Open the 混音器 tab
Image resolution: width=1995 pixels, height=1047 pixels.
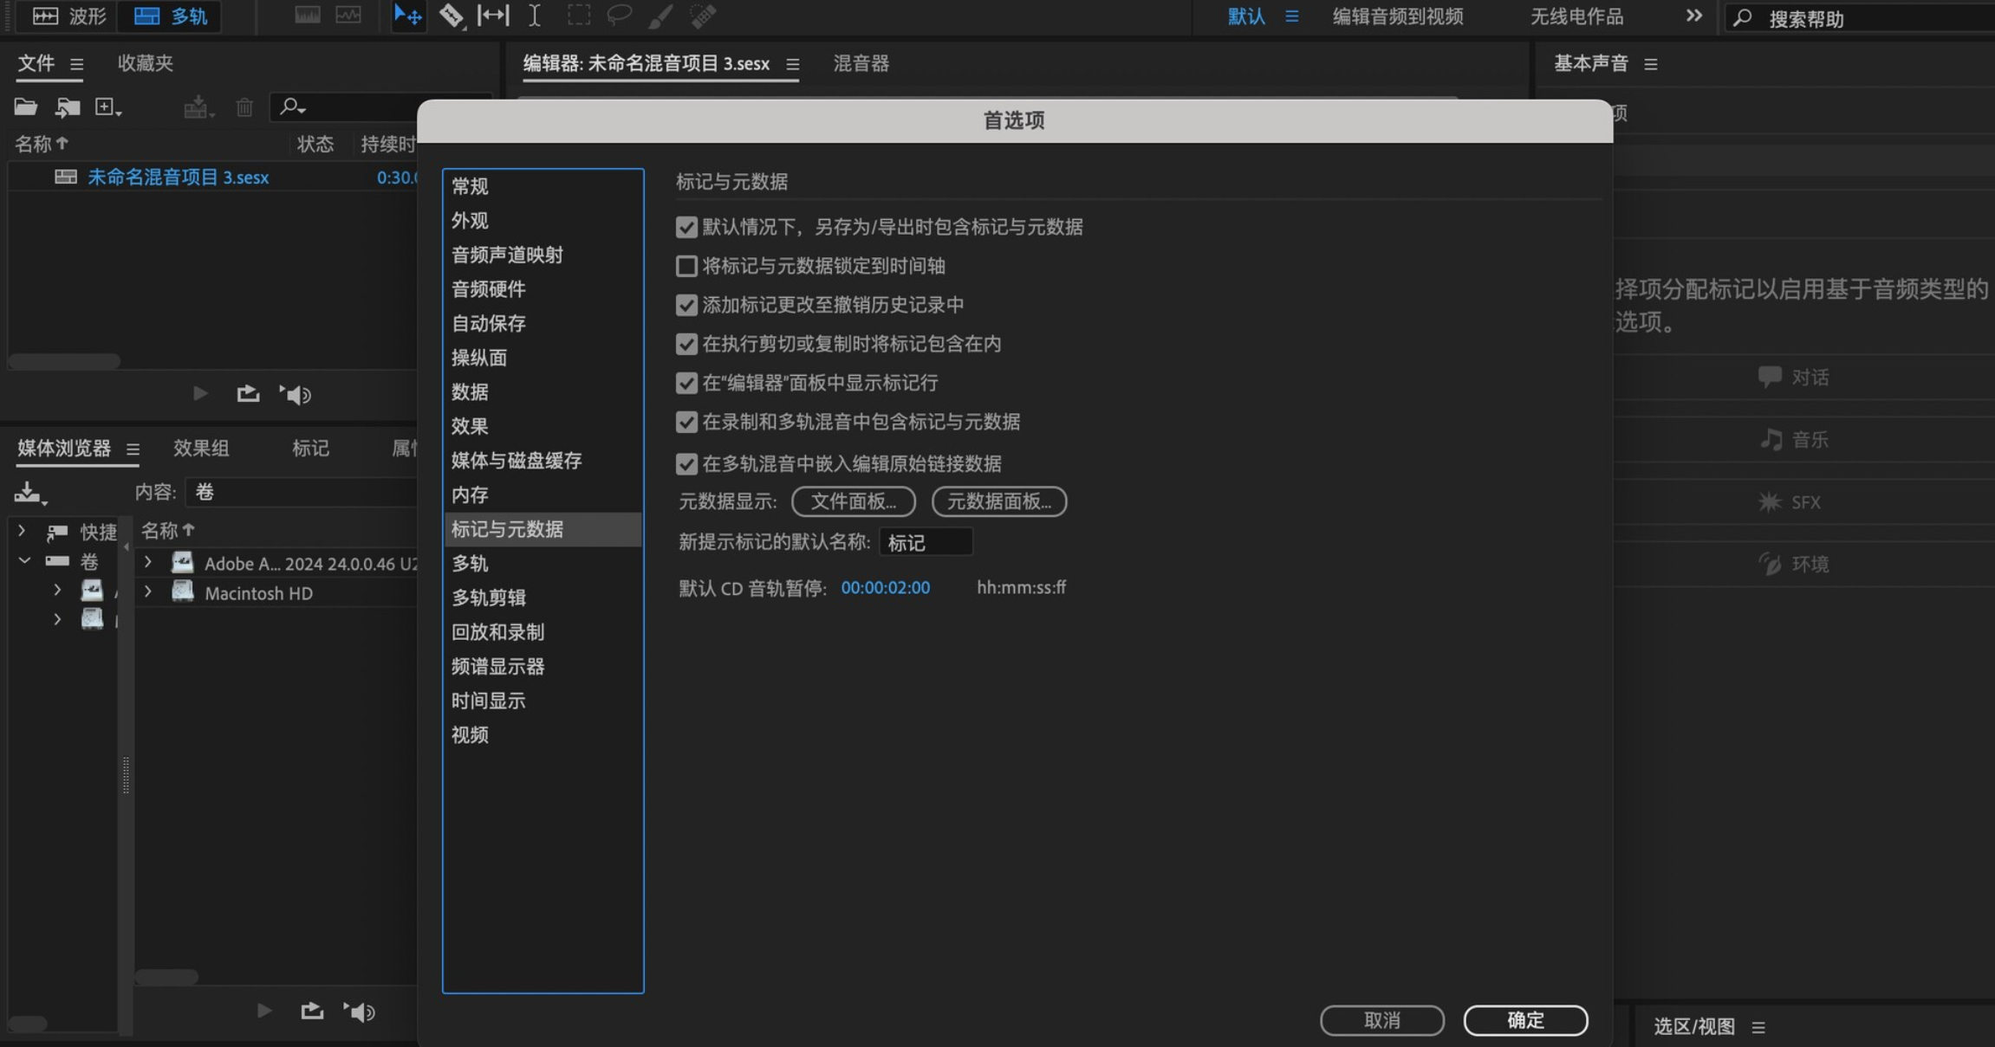[x=861, y=63]
